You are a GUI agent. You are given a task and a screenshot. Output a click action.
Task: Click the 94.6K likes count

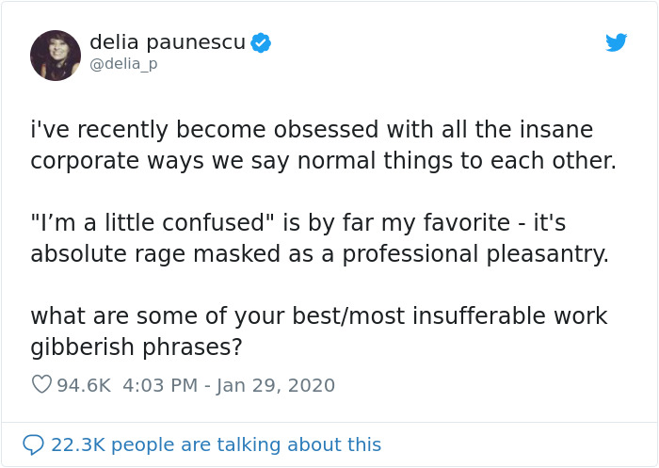pyautogui.click(x=85, y=385)
